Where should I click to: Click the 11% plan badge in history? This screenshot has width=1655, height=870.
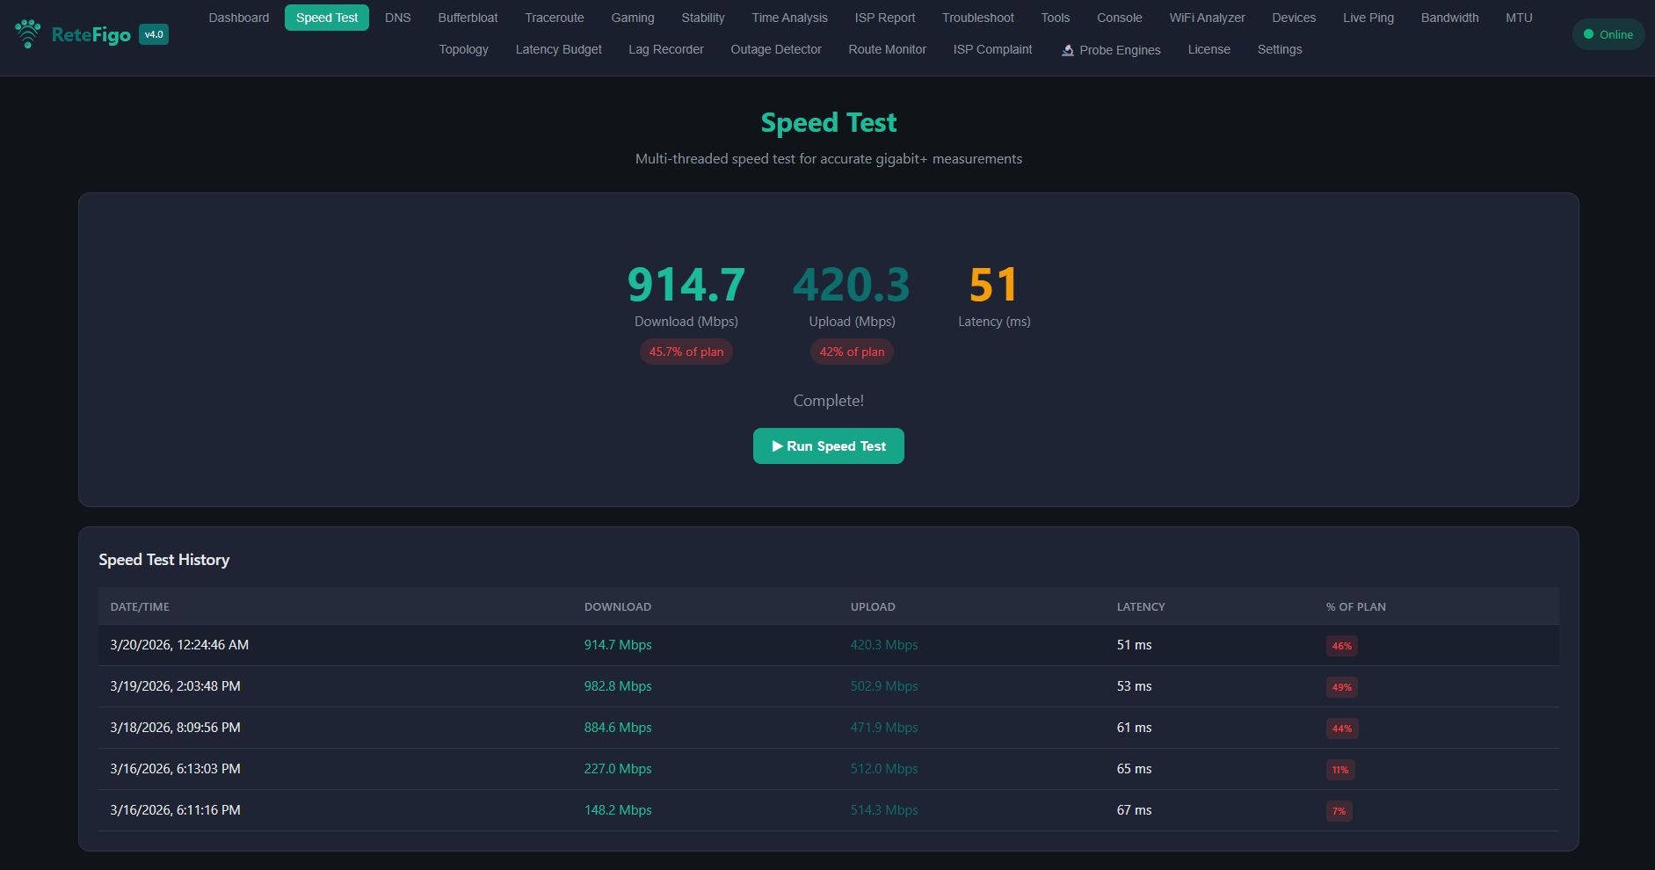[x=1339, y=770]
